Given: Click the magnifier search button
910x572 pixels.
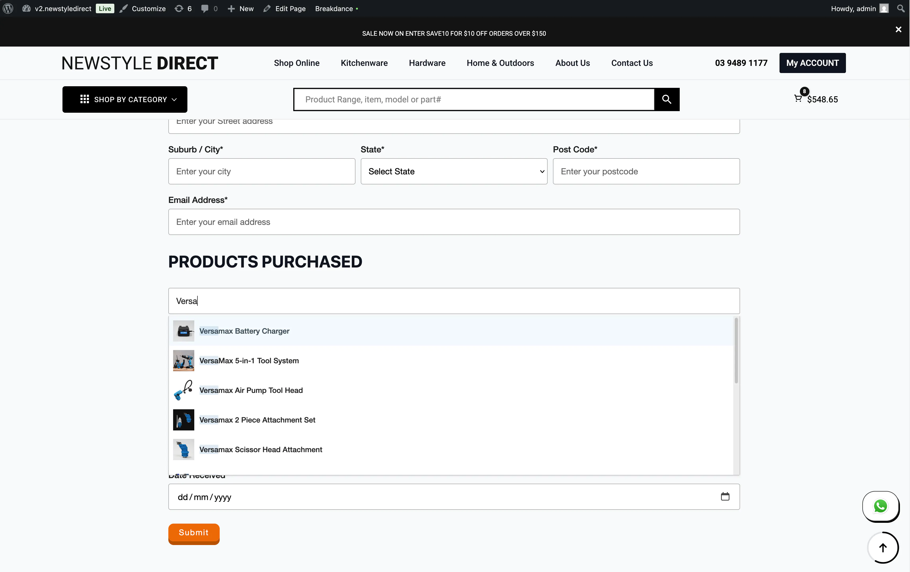Looking at the screenshot, I should tap(667, 99).
